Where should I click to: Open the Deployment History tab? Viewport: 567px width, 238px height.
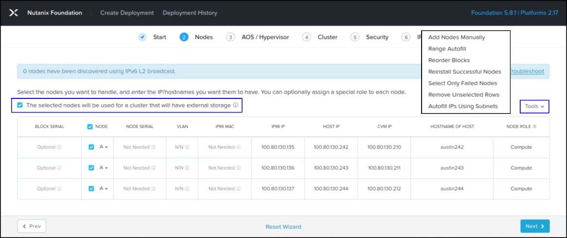[x=190, y=13]
